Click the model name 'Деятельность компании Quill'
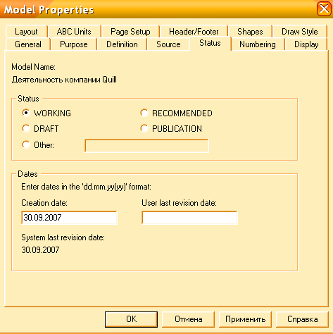Image resolution: width=333 pixels, height=334 pixels. click(x=64, y=80)
